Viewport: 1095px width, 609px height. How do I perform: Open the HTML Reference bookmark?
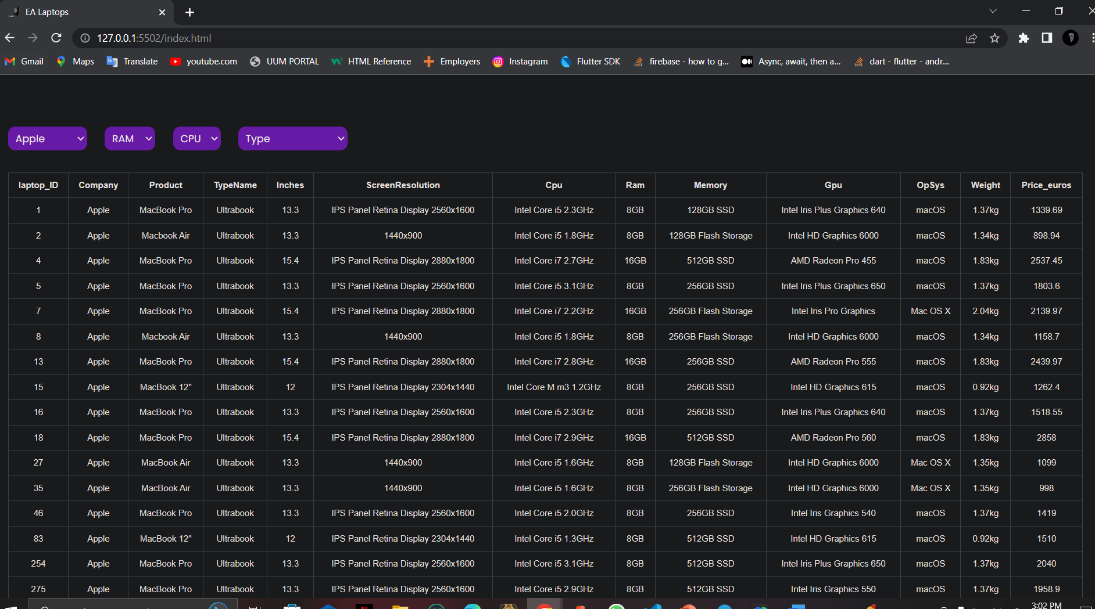[370, 61]
